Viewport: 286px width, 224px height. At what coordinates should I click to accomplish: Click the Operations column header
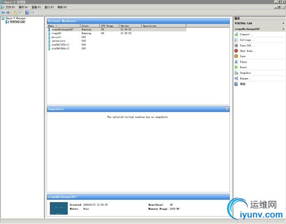point(164,26)
